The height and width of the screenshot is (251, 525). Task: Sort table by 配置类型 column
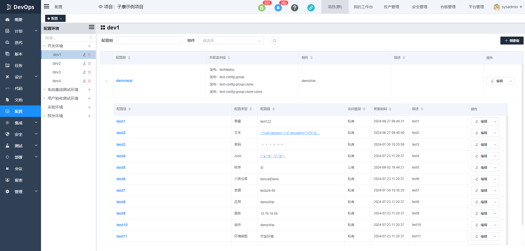(x=251, y=109)
